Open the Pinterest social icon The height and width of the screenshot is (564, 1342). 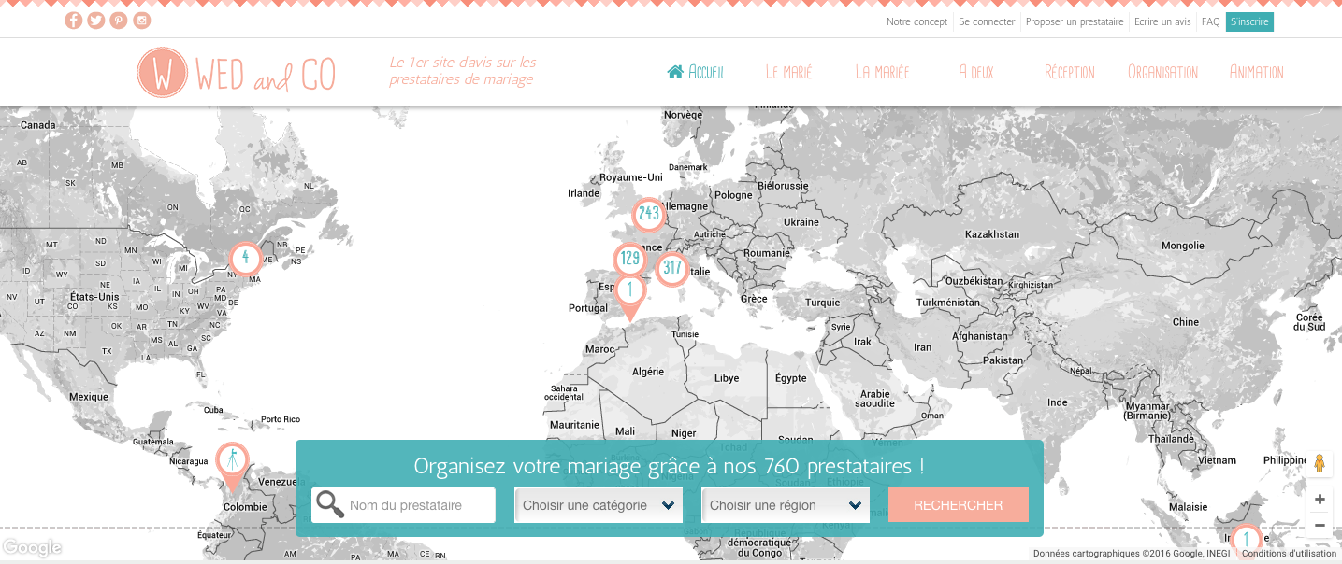[119, 21]
